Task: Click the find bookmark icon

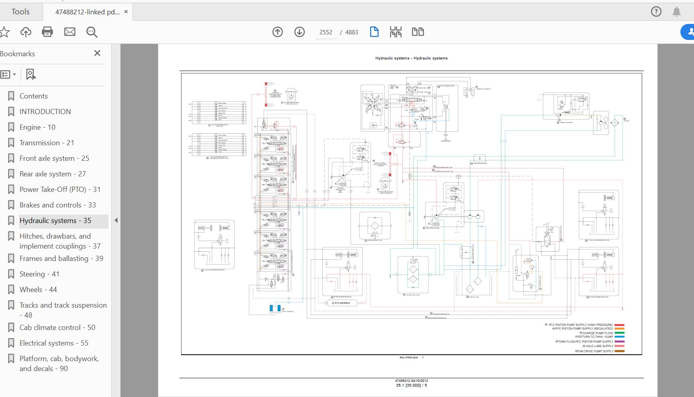Action: [x=31, y=74]
